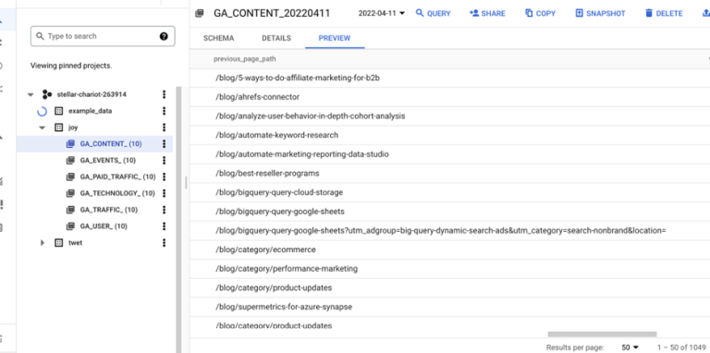Open three-dot menu for twet dataset

pyautogui.click(x=164, y=243)
